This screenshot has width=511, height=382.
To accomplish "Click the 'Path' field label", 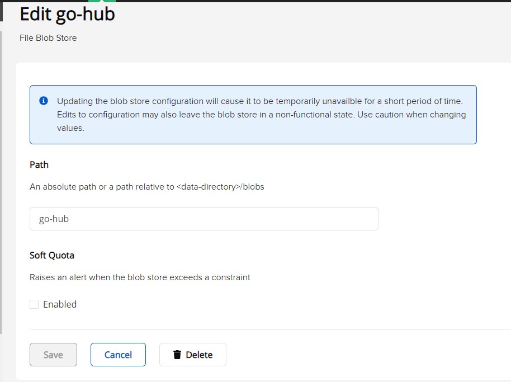I will [x=39, y=164].
